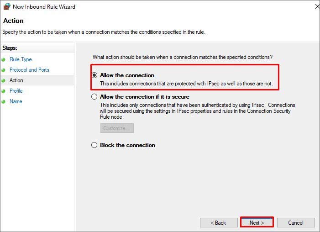Viewport: 320px width, 232px height.
Task: Click the New Inbound Rule Wizard title text
Action: (x=44, y=7)
